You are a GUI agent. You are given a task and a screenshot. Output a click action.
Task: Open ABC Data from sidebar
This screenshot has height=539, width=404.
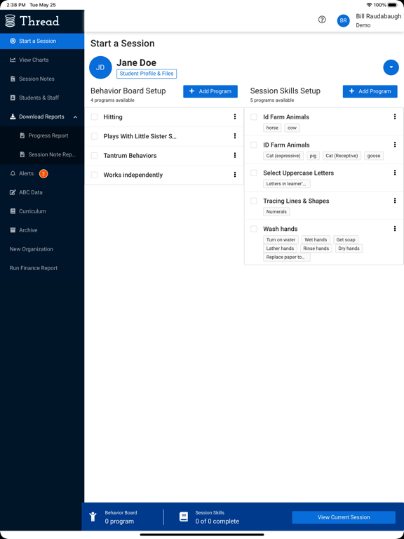coord(42,192)
